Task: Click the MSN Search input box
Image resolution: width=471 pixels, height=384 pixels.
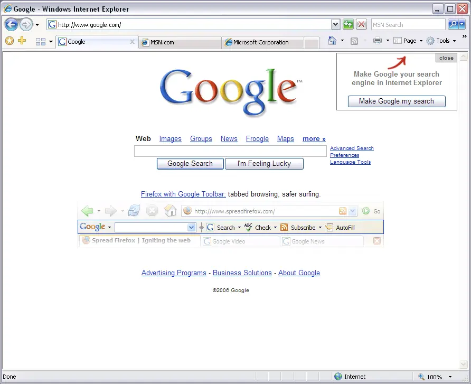Action: tap(408, 25)
